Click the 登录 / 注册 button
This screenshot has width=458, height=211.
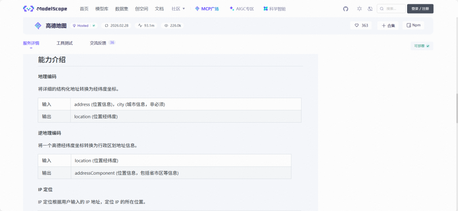point(420,9)
